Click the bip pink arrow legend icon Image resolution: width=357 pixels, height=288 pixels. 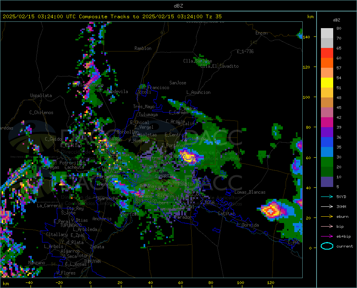(327, 227)
